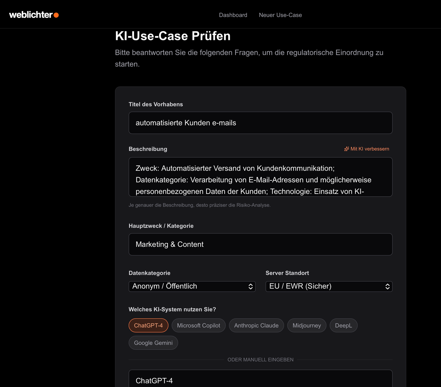Pick the Google Gemini chip
The image size is (441, 387).
(x=153, y=343)
